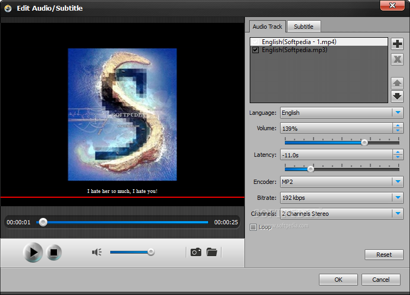Click the app icon in title bar
The width and height of the screenshot is (410, 295).
[8, 9]
